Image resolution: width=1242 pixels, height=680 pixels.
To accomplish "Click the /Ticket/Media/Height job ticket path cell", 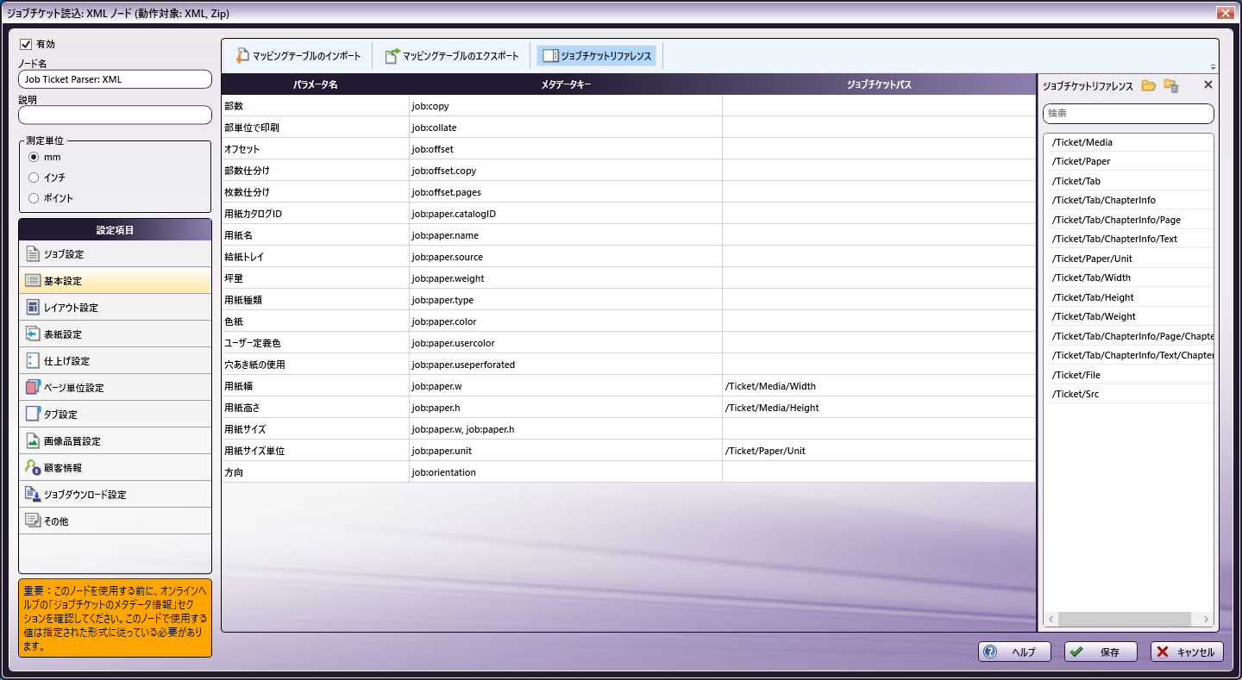I will pos(879,408).
